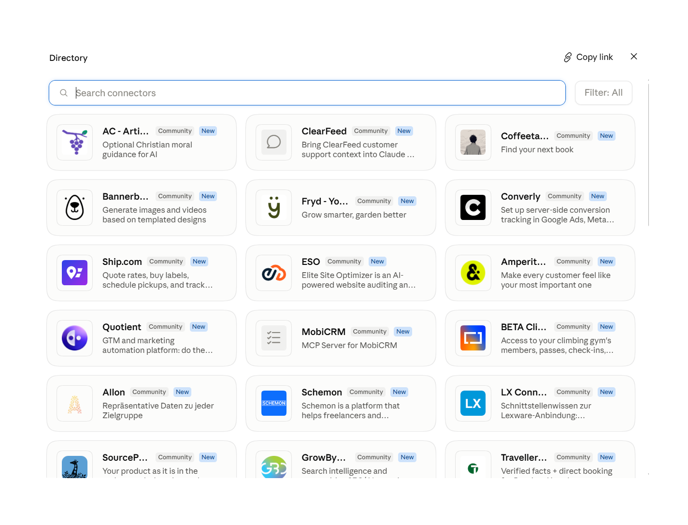
Task: Focus the Search connectors field
Action: click(x=307, y=93)
